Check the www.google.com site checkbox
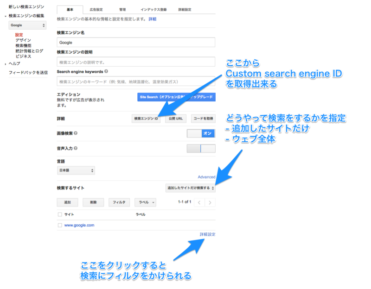 click(x=60, y=225)
